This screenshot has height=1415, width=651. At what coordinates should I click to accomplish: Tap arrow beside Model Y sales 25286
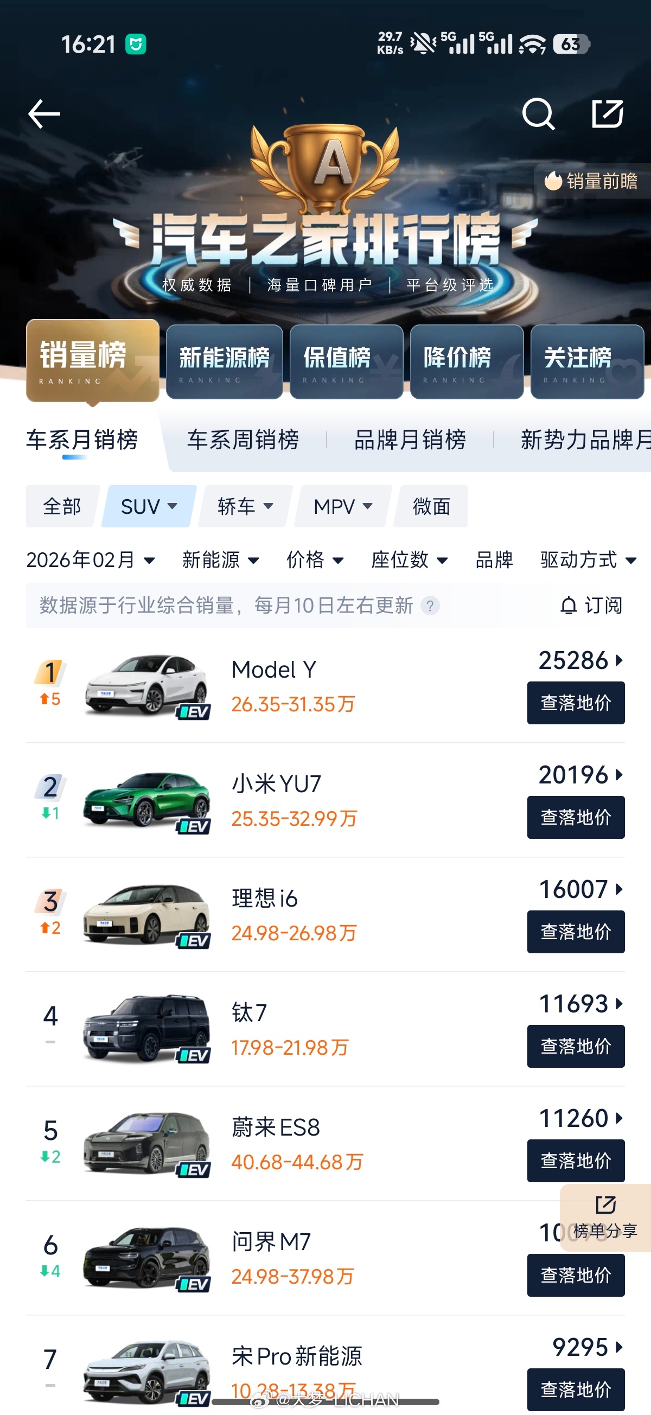point(619,660)
